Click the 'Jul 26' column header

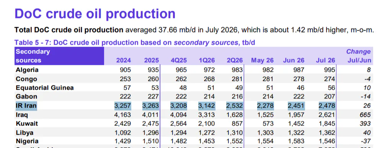tap(325, 60)
